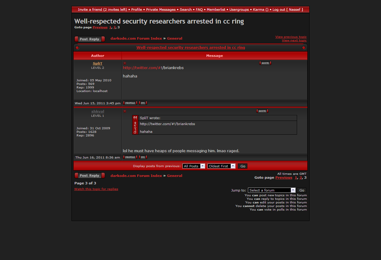This screenshot has width=381, height=260.
Task: Click post marker icon on SpliT's message
Action: [125, 63]
